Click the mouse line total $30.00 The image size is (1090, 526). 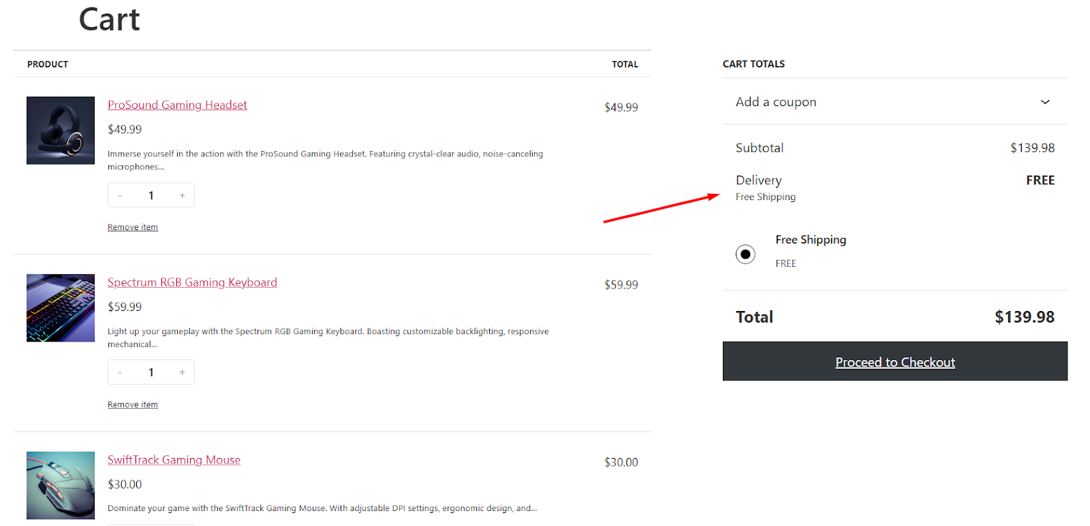point(621,463)
